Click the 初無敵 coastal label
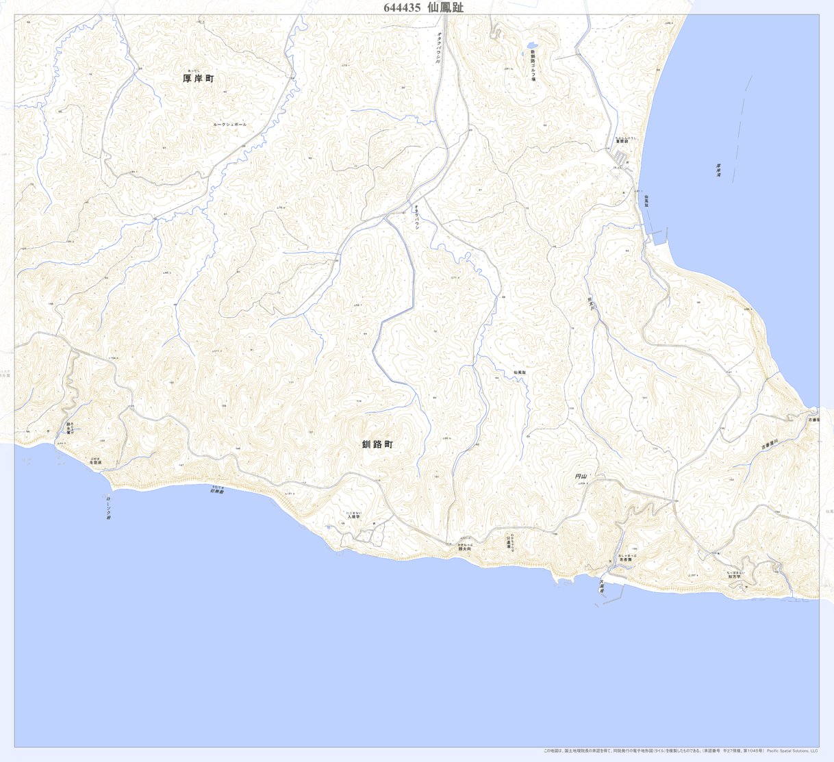 217,491
